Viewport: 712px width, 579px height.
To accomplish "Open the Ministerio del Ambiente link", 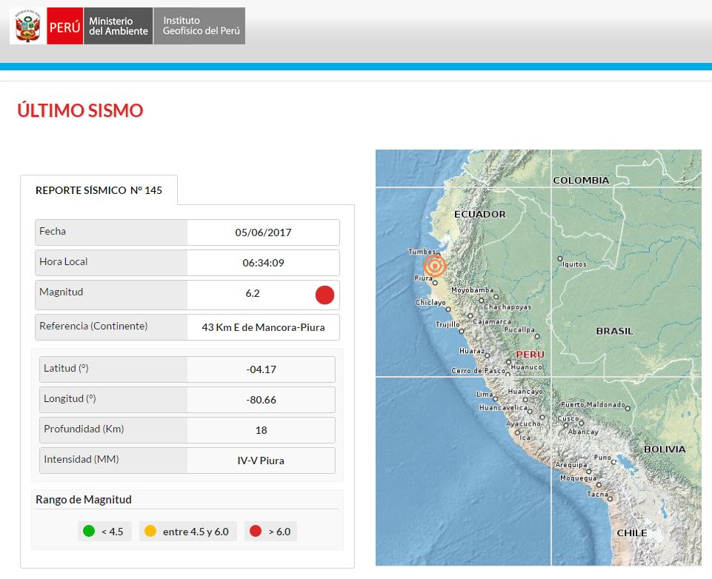I will 118,26.
